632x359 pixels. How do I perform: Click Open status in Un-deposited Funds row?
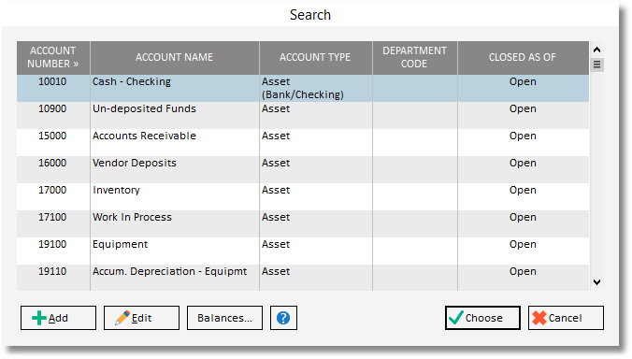[x=523, y=108]
